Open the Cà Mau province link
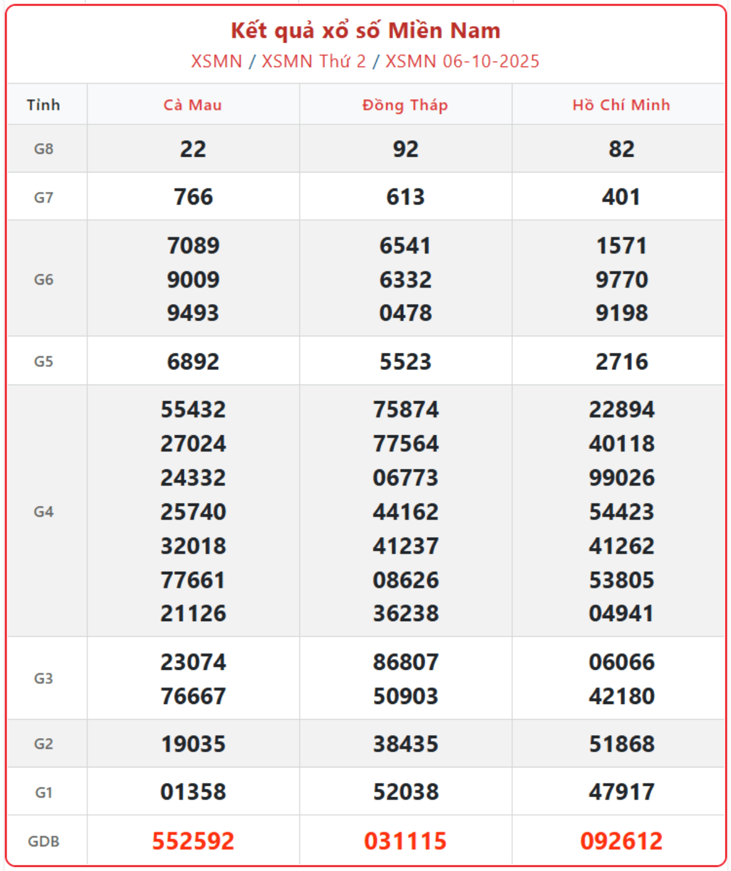 (x=192, y=105)
